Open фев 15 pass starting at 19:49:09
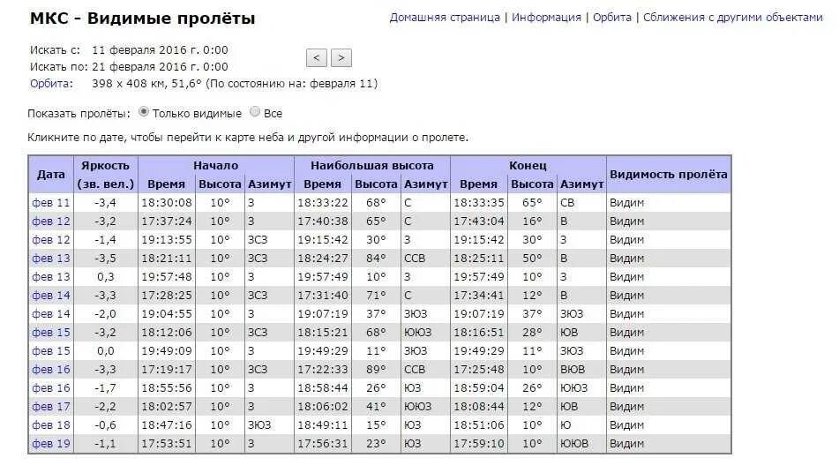839x473 pixels. point(51,351)
